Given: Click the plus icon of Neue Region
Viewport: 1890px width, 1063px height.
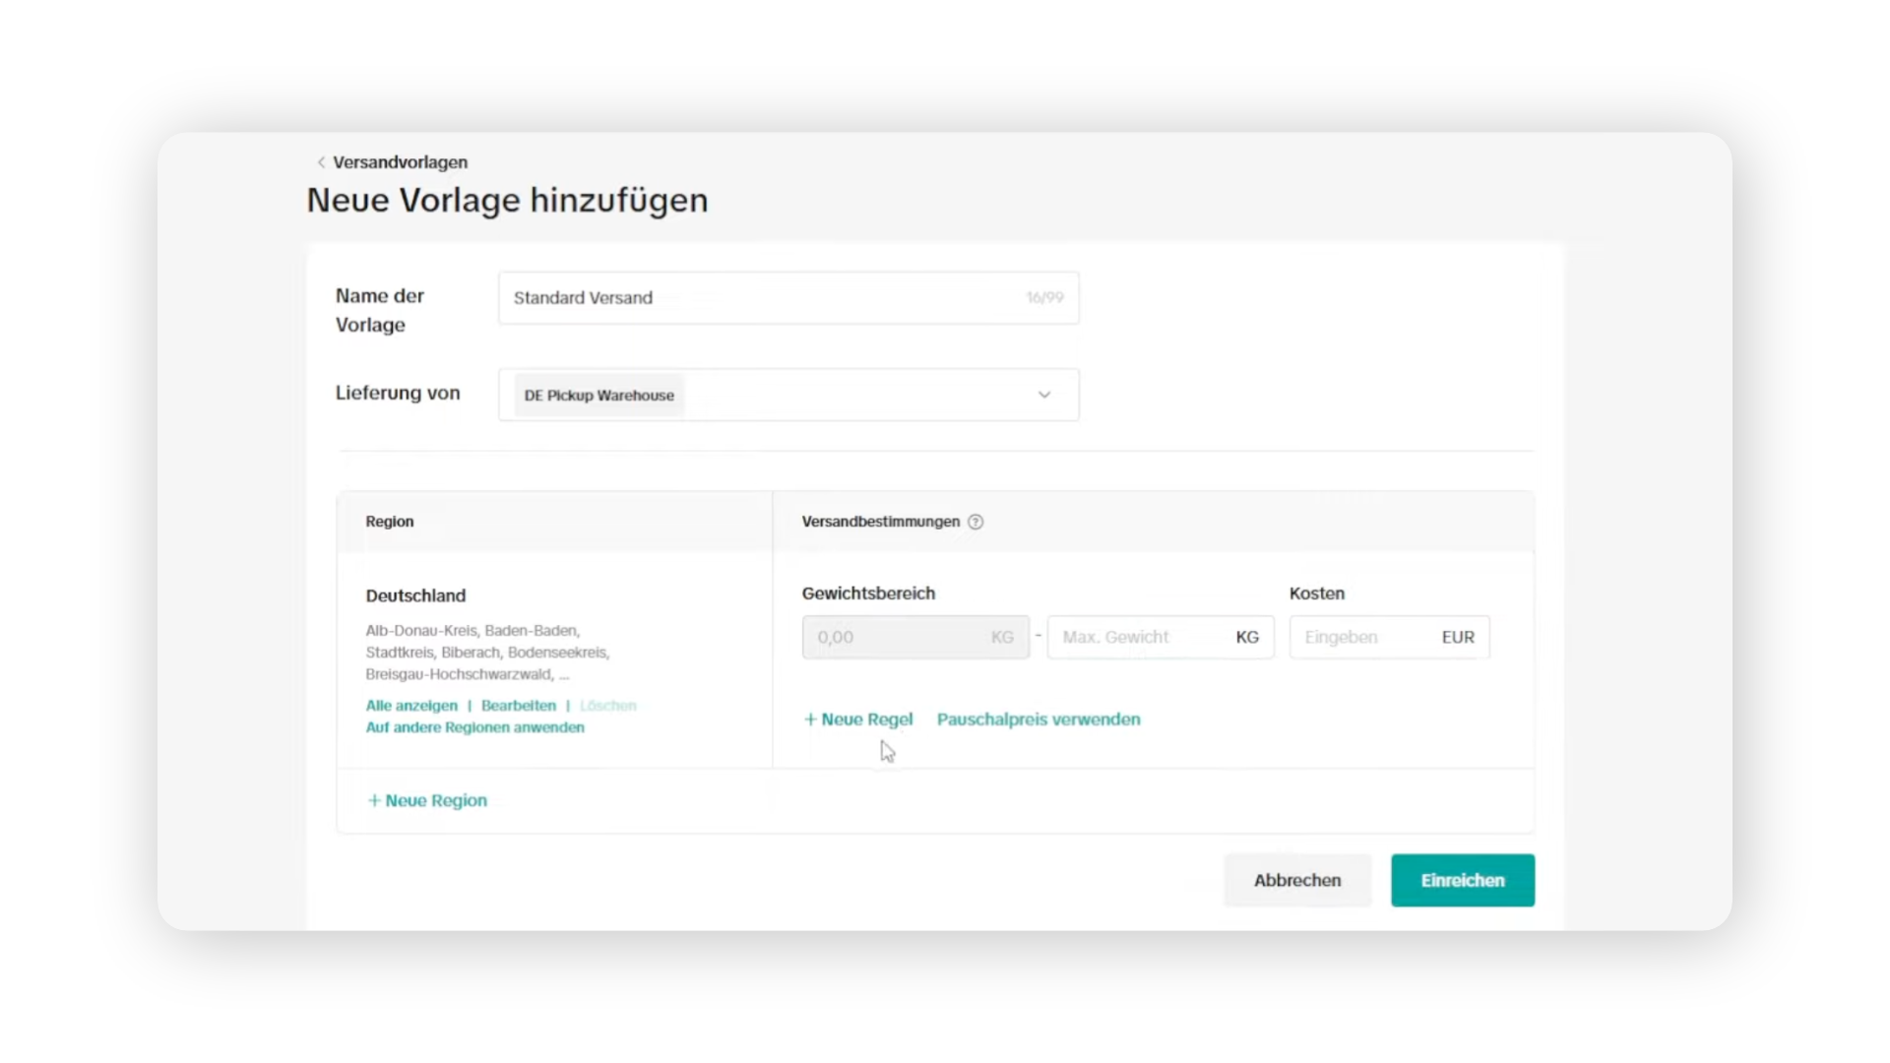Looking at the screenshot, I should click(x=374, y=800).
